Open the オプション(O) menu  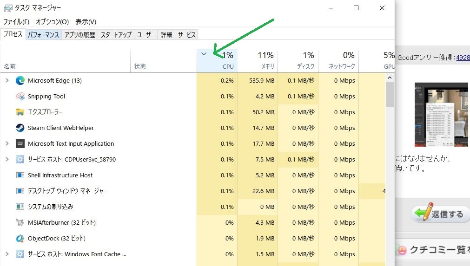[x=52, y=22]
